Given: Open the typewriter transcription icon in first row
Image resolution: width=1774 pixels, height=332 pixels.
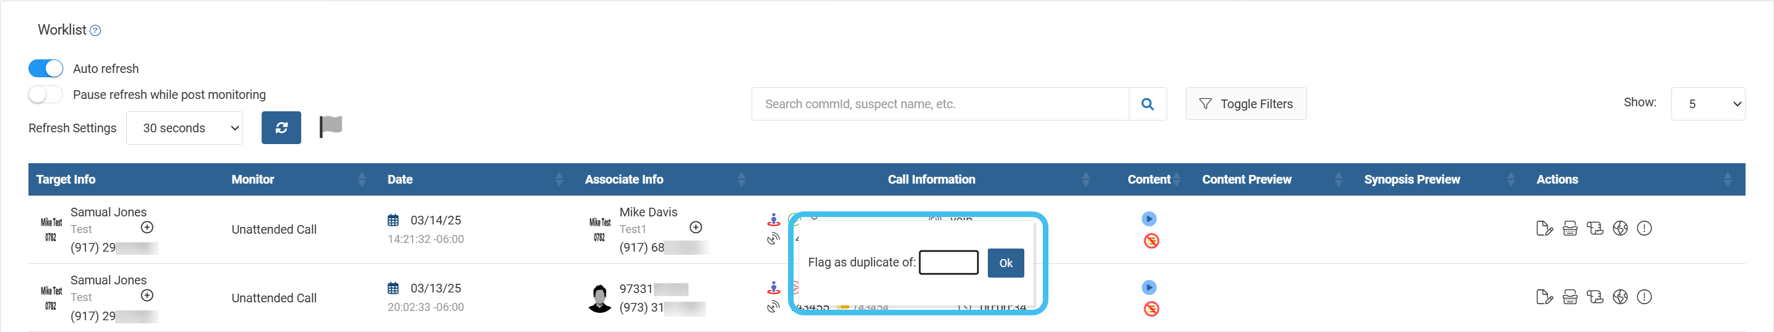Looking at the screenshot, I should pyautogui.click(x=1569, y=229).
